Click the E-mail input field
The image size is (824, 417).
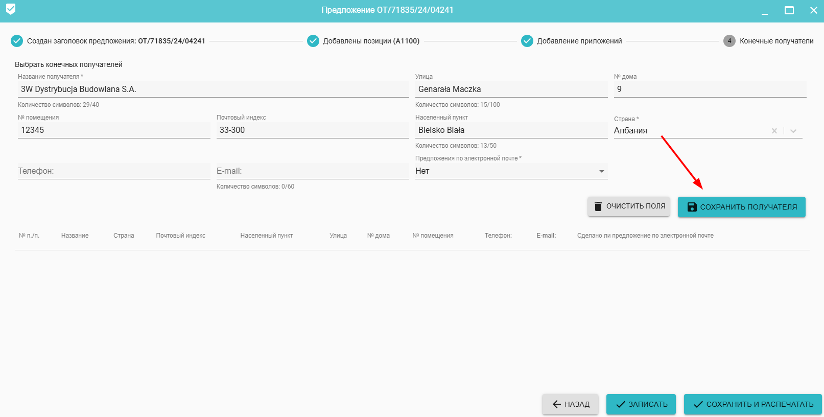coord(312,171)
